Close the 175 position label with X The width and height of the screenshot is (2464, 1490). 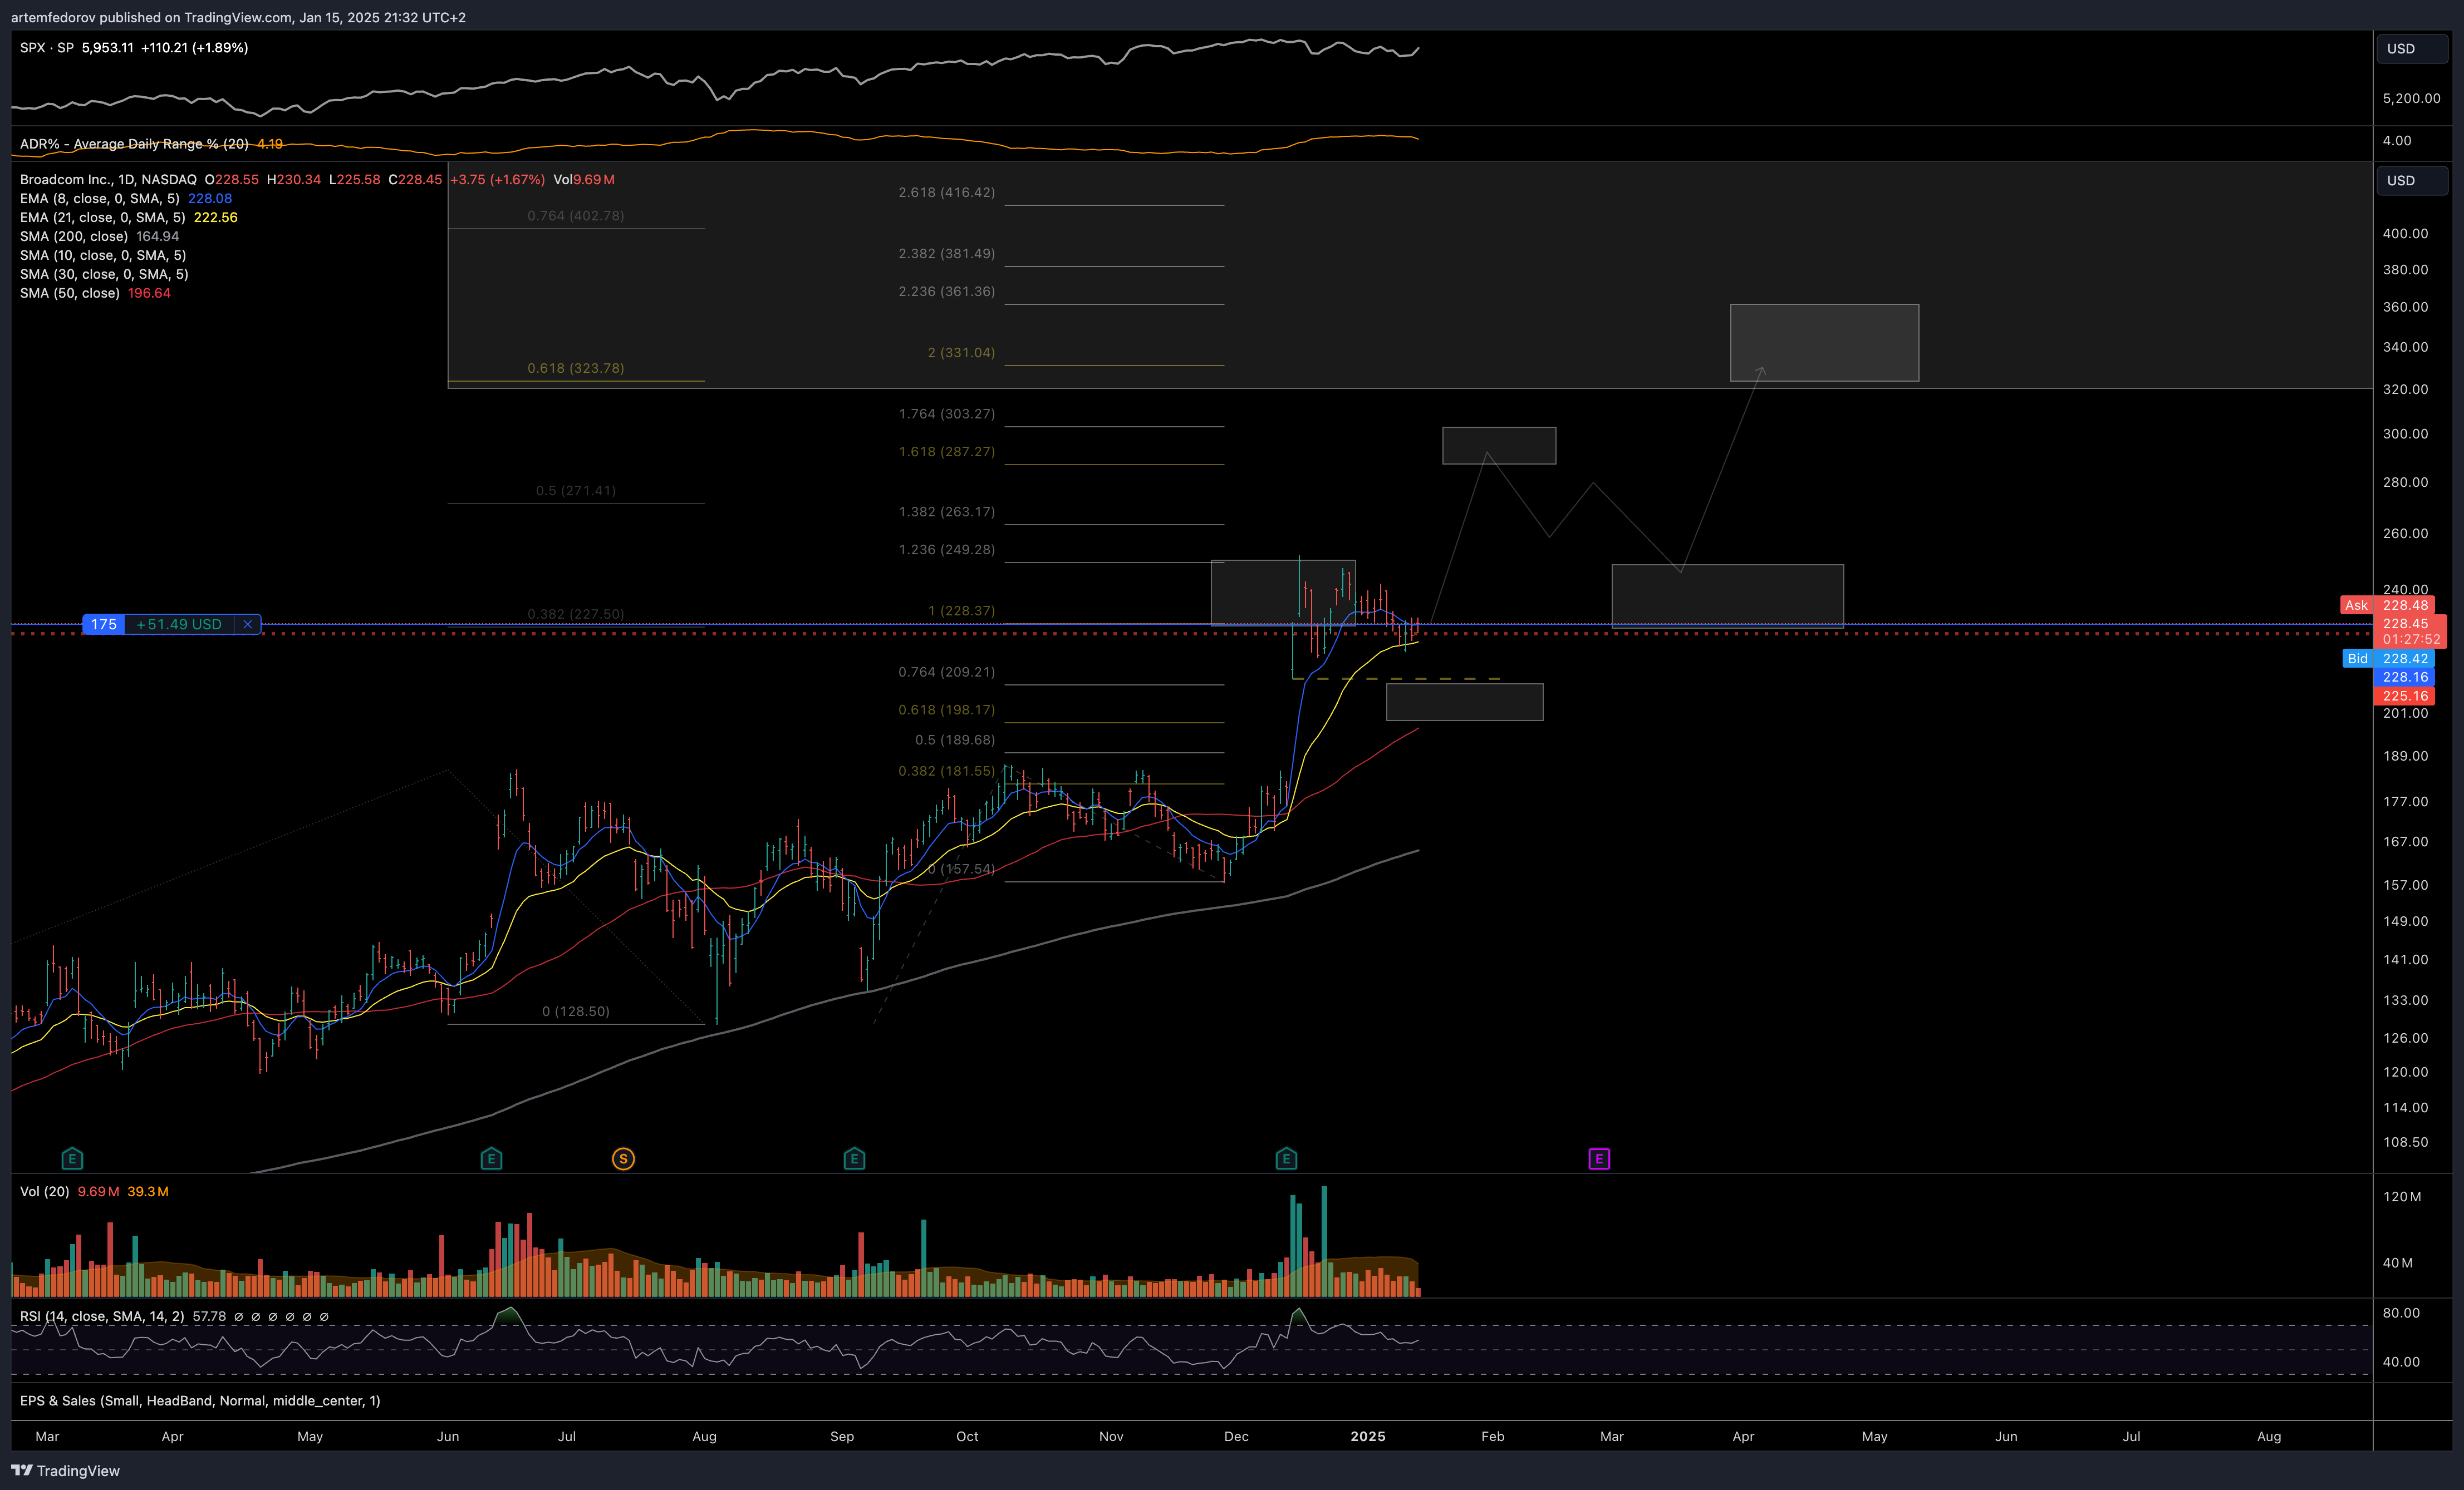247,625
